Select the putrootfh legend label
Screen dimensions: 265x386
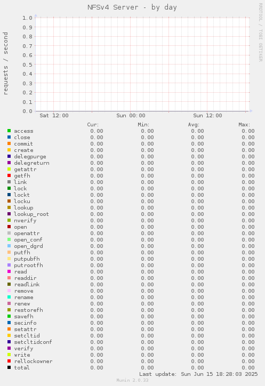pyautogui.click(x=28, y=266)
